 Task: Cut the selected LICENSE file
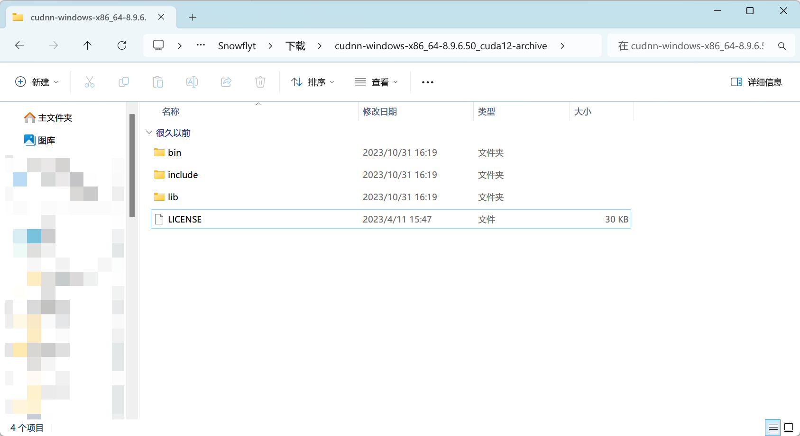(x=90, y=81)
